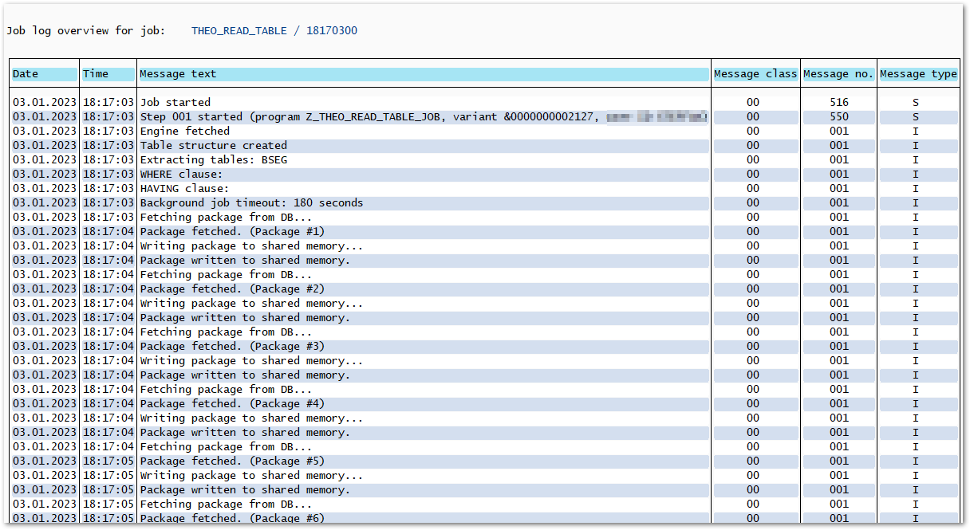Click the THEO_READ_TABLE / 18170300 job name
The width and height of the screenshot is (970, 530).
(274, 31)
